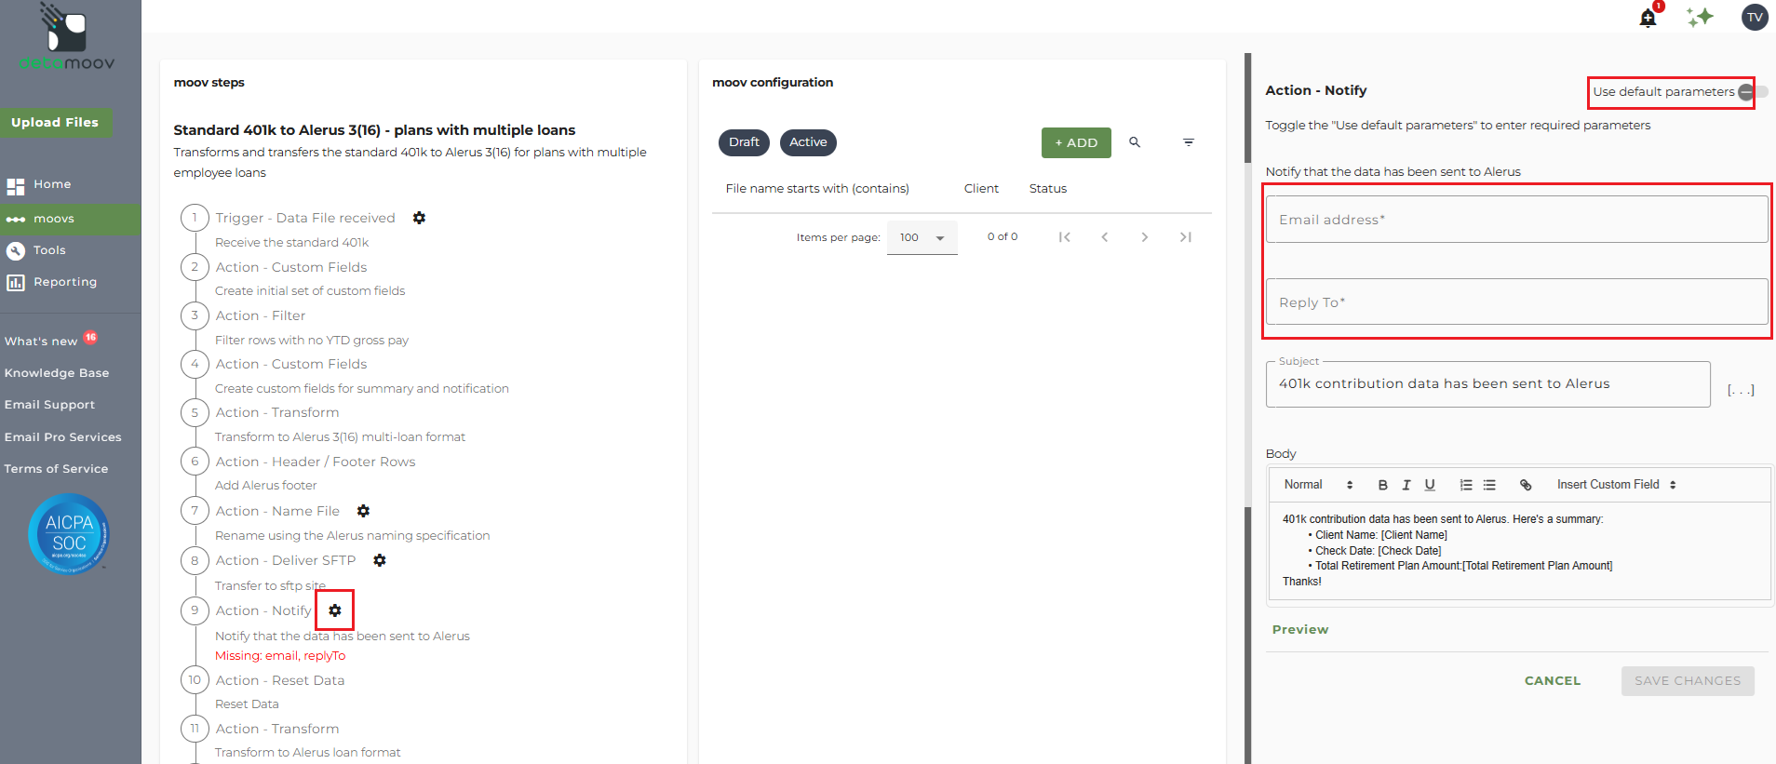The image size is (1776, 764).
Task: Insert a link in Body editor
Action: click(1526, 485)
